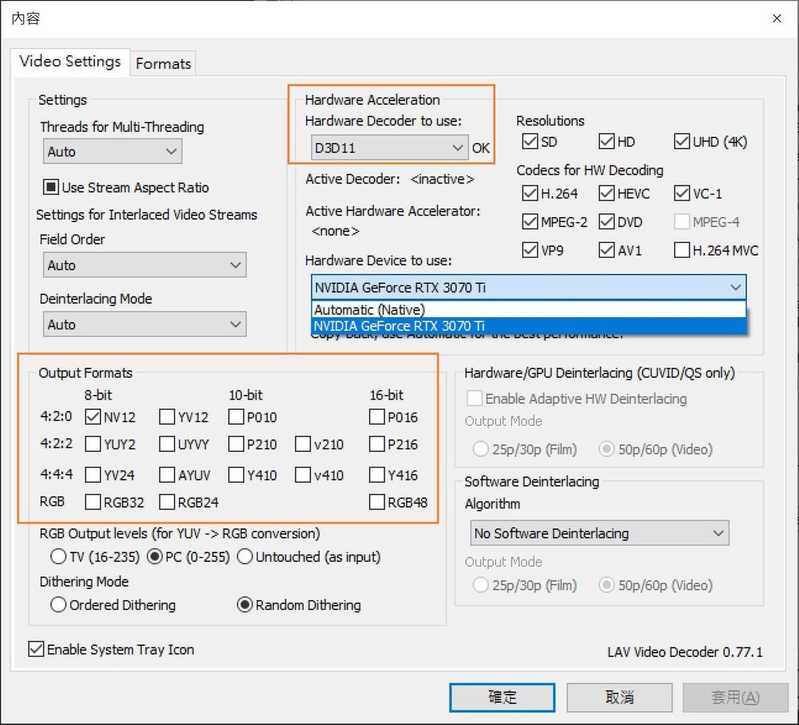Enable the YV12 8-bit output format
Viewport: 799px width, 725px height.
point(166,416)
